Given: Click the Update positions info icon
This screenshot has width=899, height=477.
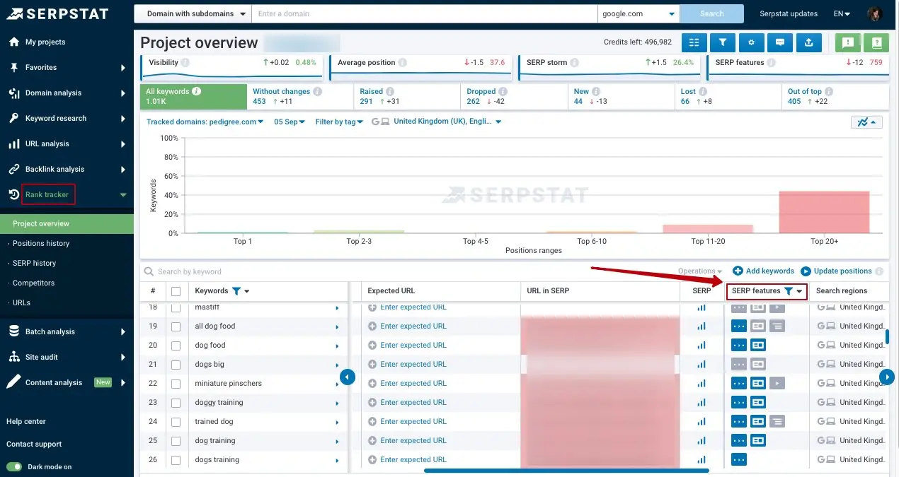Looking at the screenshot, I should (x=879, y=271).
